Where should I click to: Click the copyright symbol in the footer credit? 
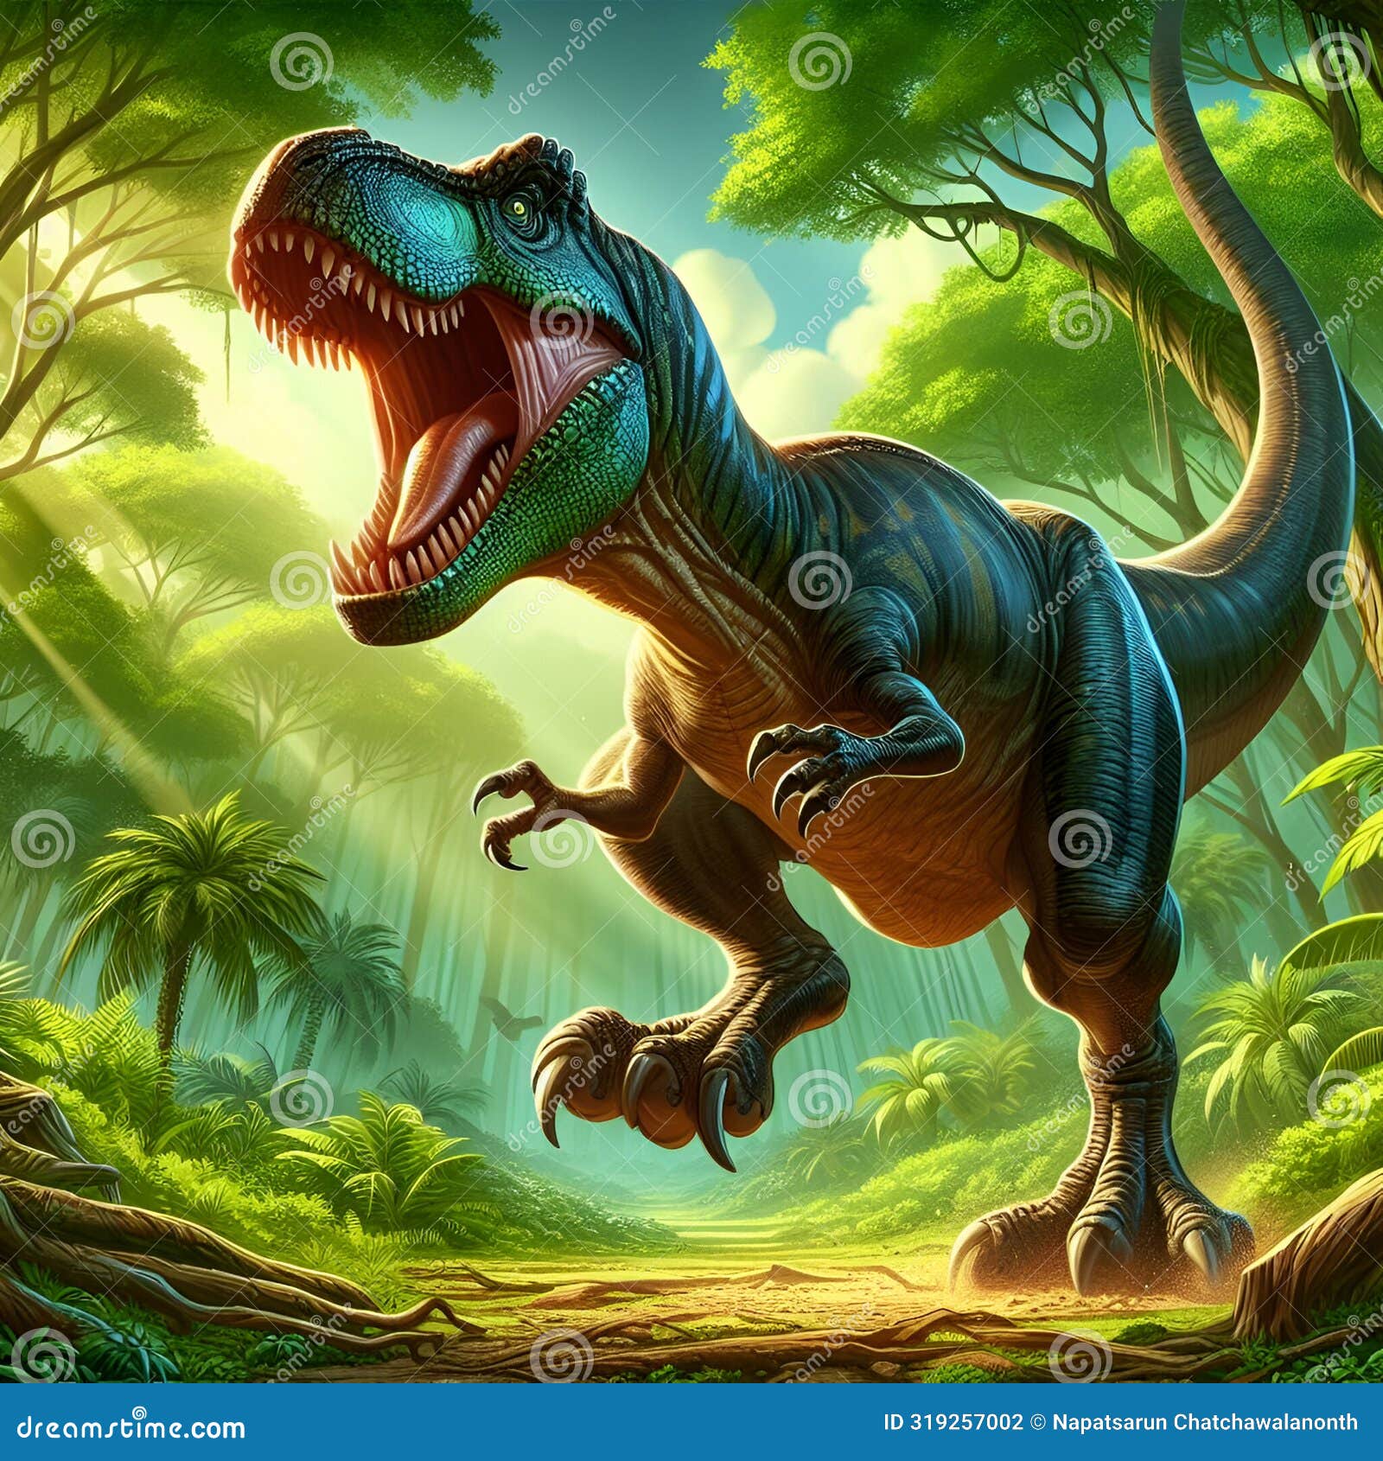1035,1422
